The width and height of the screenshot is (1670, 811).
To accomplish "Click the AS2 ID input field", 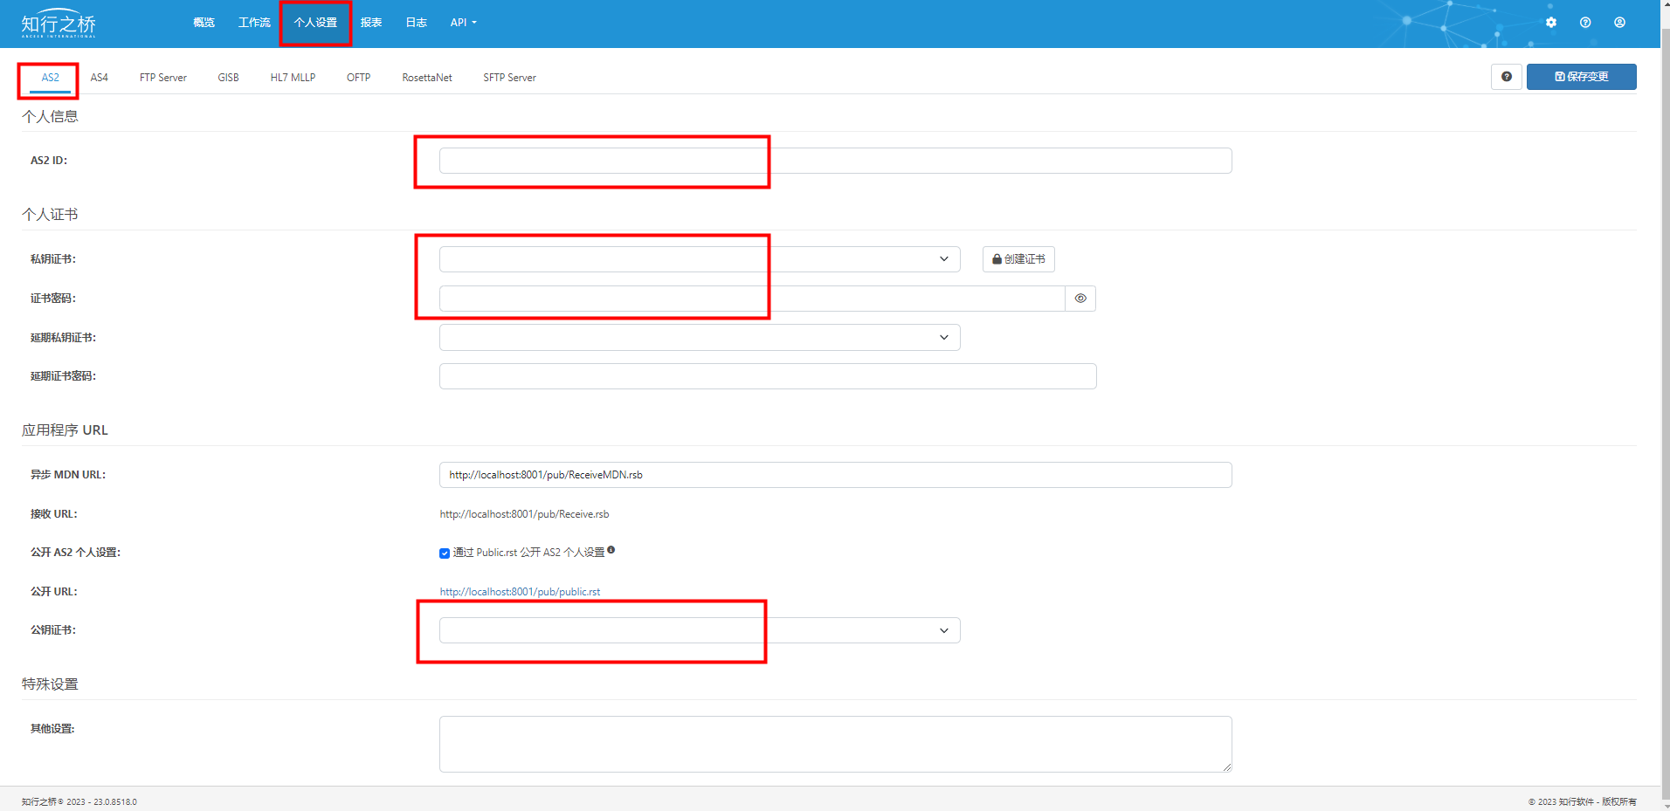I will click(835, 161).
